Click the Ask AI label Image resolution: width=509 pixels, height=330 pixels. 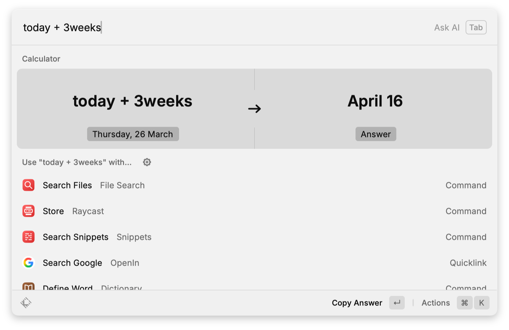[447, 27]
